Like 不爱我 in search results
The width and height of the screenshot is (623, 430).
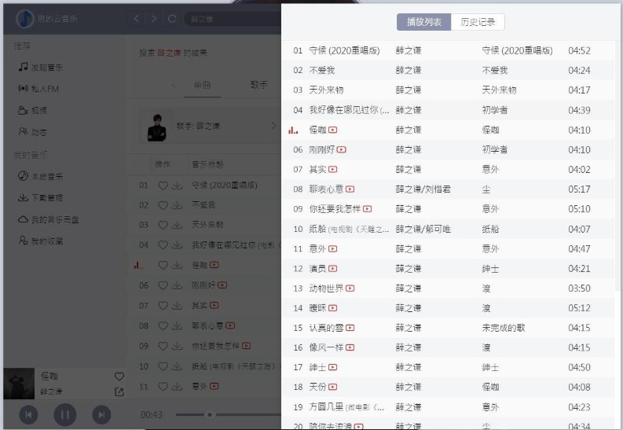(163, 205)
